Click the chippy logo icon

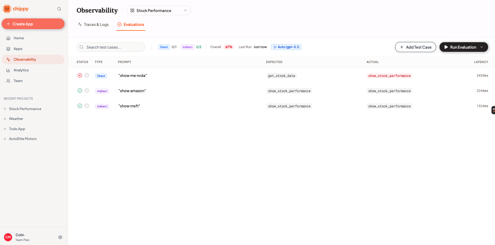(7, 9)
